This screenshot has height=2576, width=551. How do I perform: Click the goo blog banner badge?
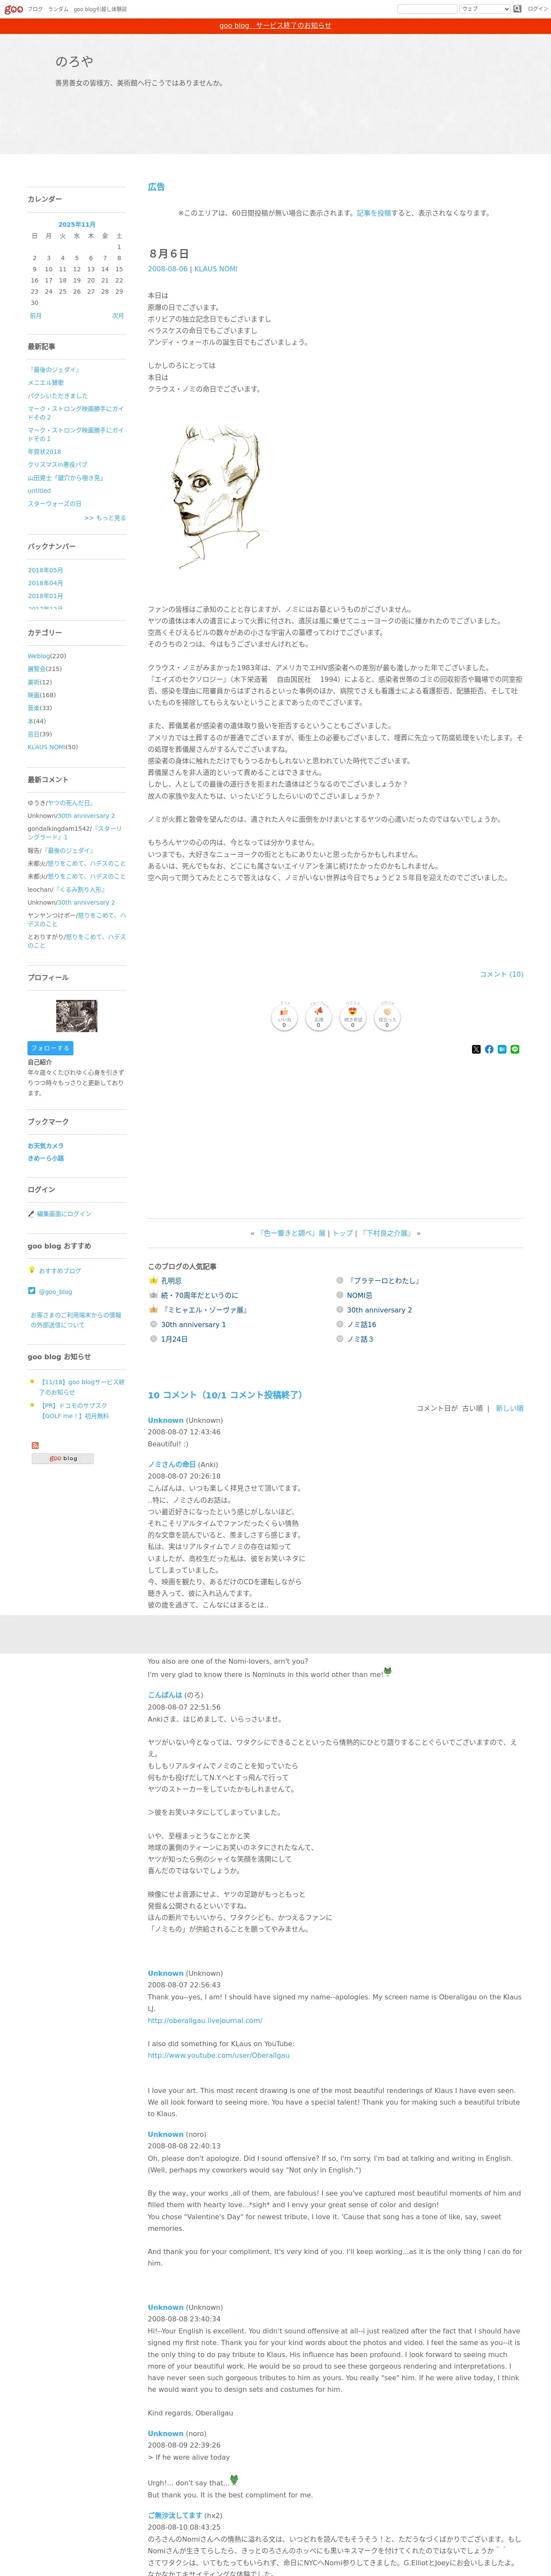point(63,1458)
